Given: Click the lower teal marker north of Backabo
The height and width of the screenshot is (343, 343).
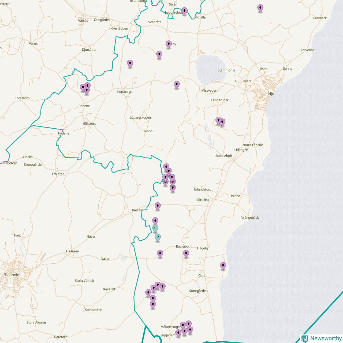Looking at the screenshot, I should coord(158,237).
